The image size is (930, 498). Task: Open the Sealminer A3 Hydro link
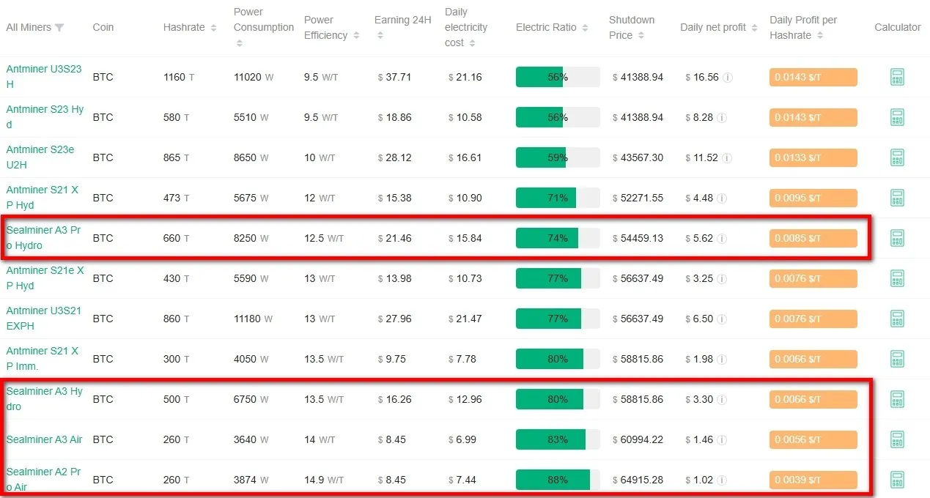[x=44, y=399]
